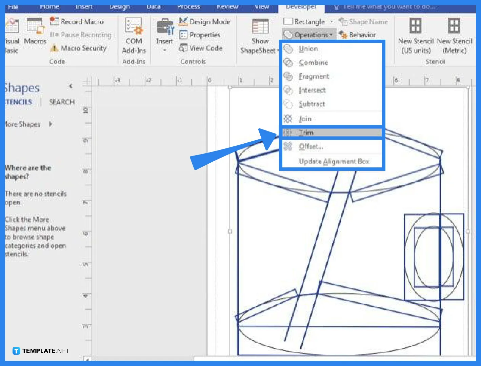Click the Macros icon
Image resolution: width=481 pixels, height=366 pixels.
click(35, 32)
